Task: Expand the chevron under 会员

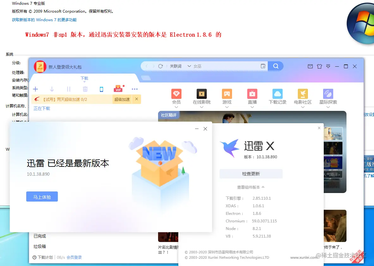Action: (176, 107)
